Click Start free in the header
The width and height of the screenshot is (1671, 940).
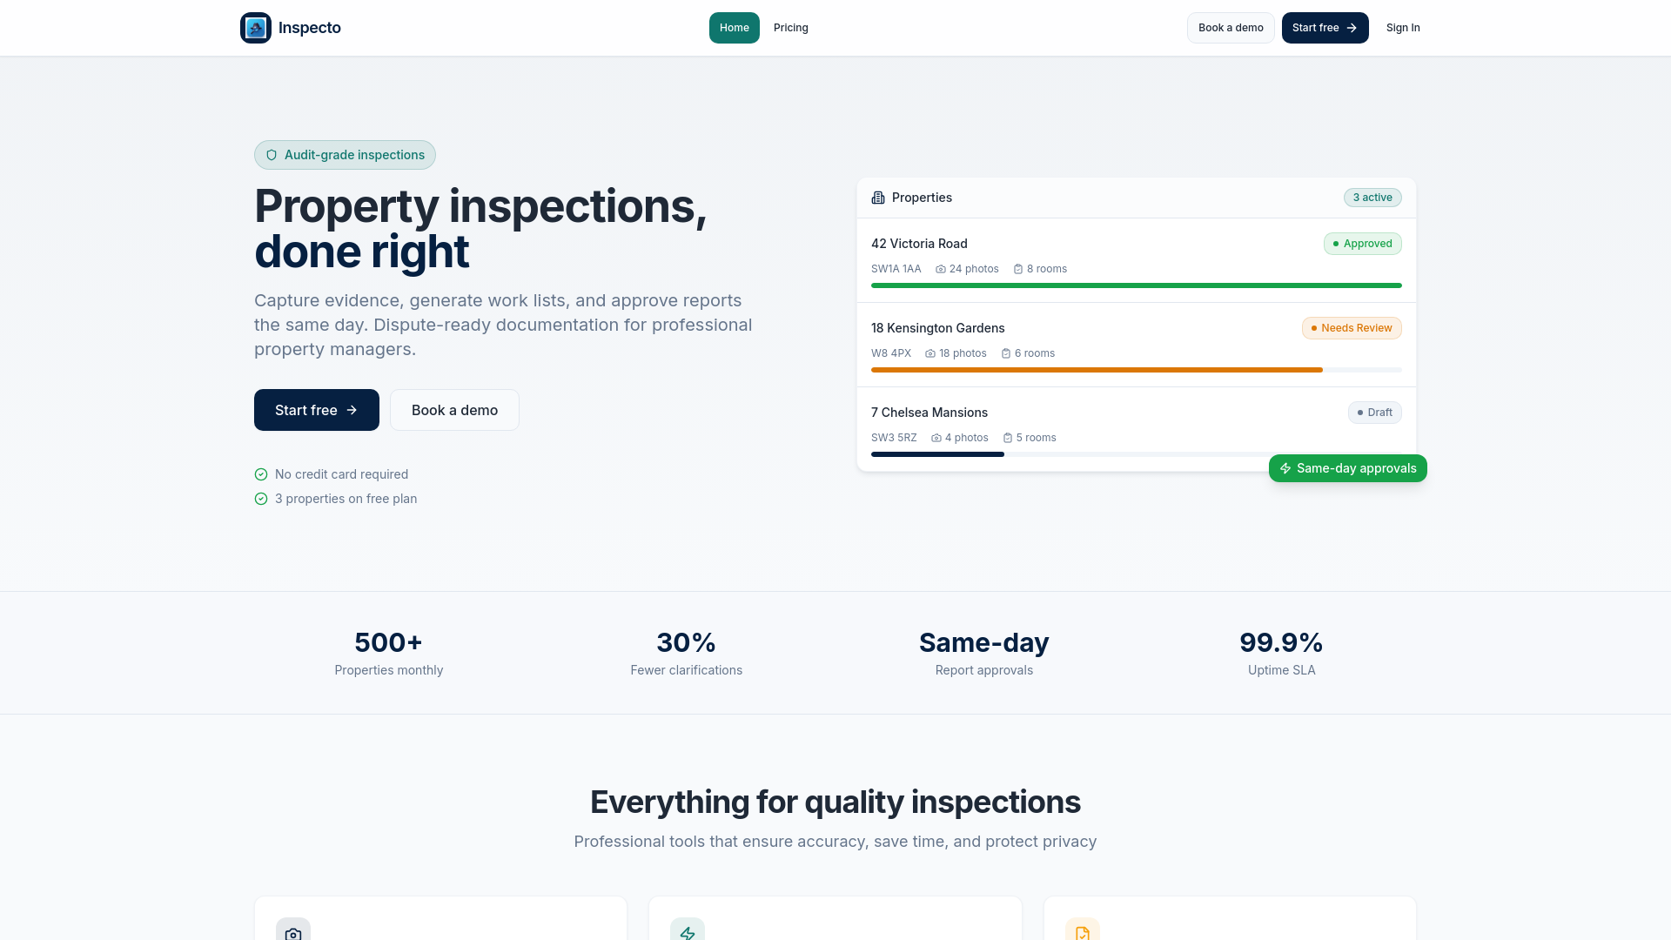tap(1325, 28)
